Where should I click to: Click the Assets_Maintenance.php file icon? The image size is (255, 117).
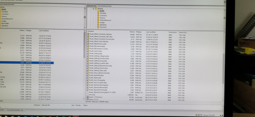click(x=88, y=44)
